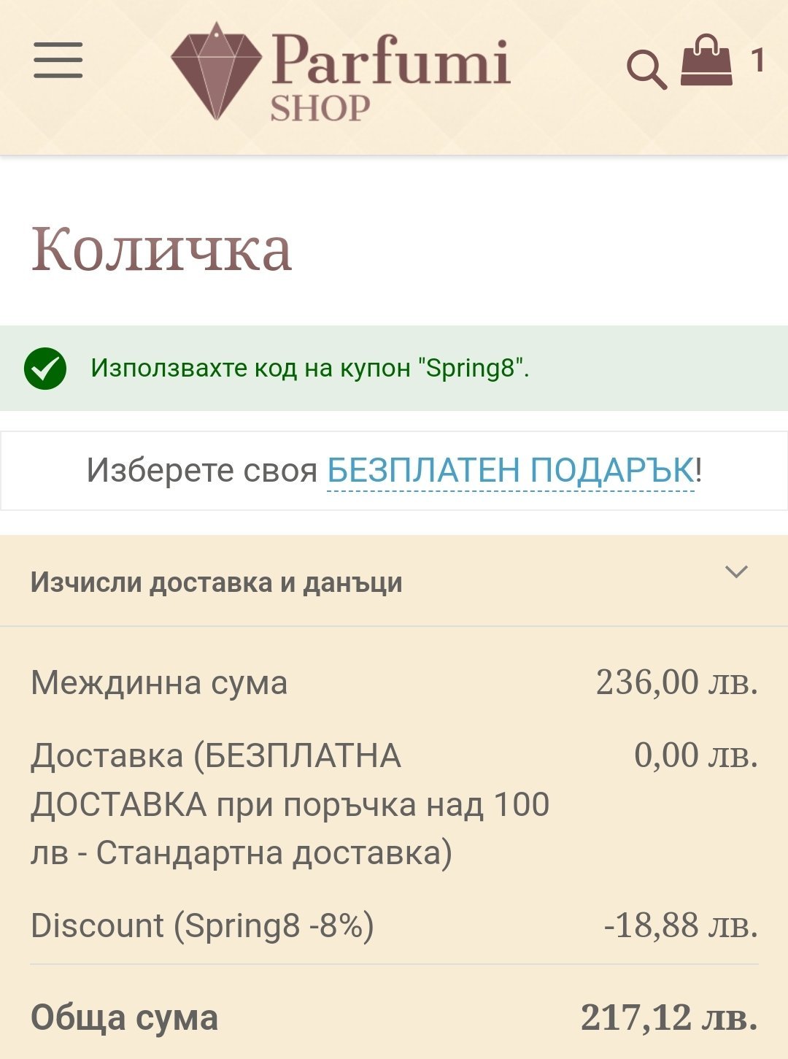Viewport: 788px width, 1059px height.
Task: Click the "Количка" page heading
Action: click(162, 250)
